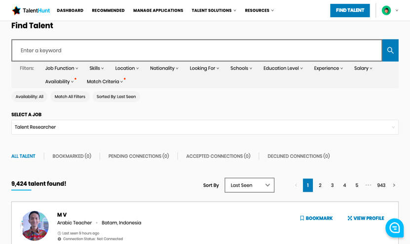Click the TalentHunt star logo
Image resolution: width=410 pixels, height=244 pixels.
pos(17,10)
